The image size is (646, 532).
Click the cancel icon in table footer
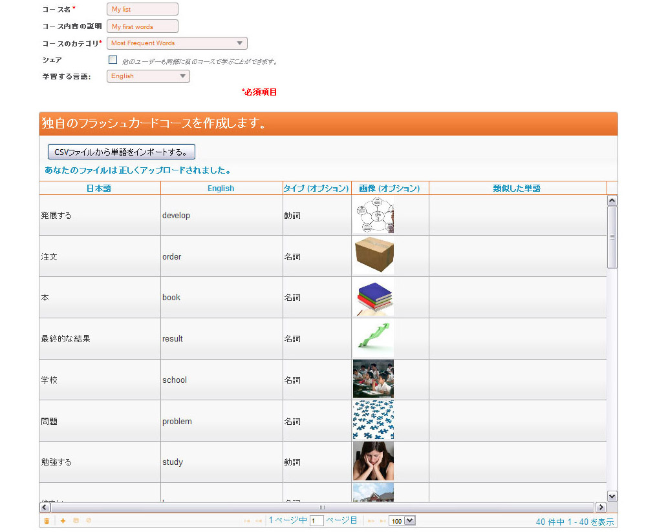point(89,521)
